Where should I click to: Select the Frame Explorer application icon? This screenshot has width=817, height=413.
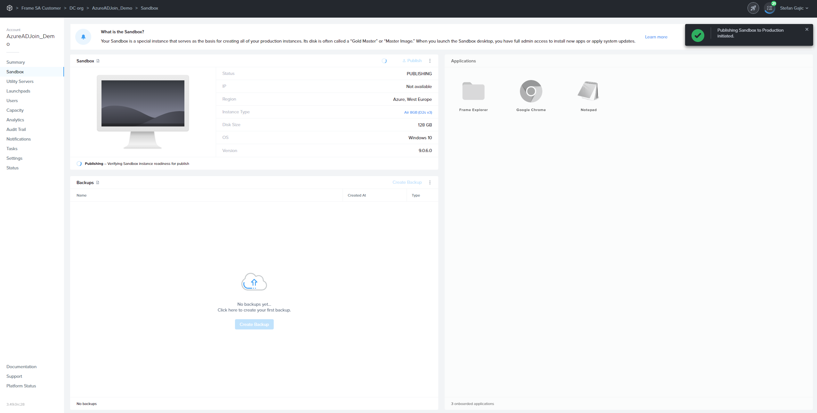(473, 91)
